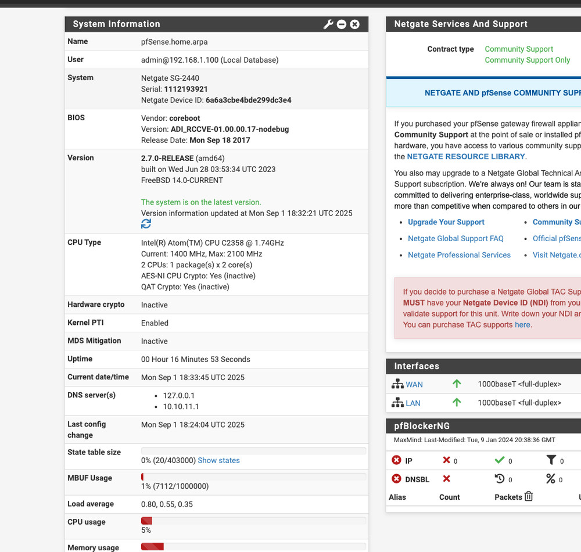This screenshot has width=581, height=552.
Task: Open the Upgrade Your Support link
Action: (x=446, y=222)
